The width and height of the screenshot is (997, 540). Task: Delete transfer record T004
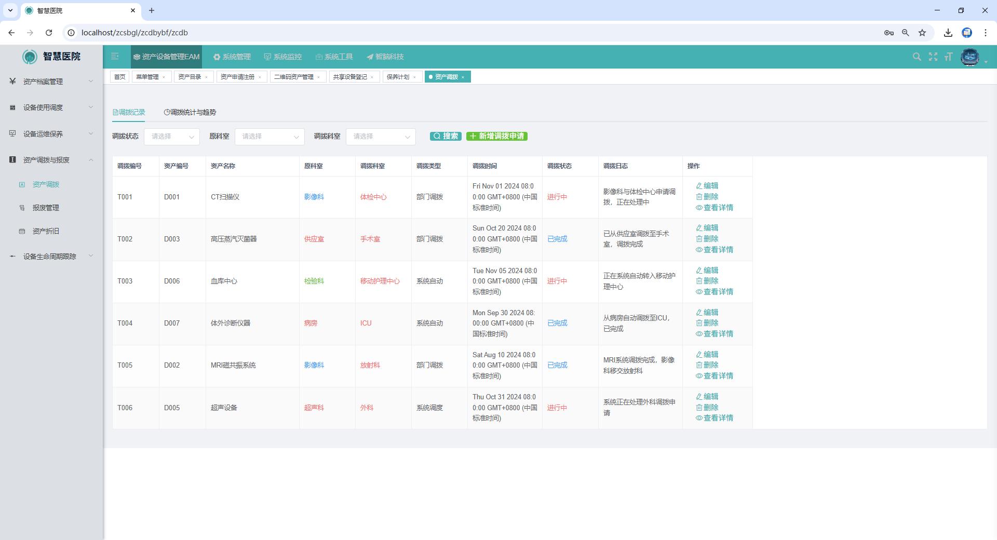(707, 323)
